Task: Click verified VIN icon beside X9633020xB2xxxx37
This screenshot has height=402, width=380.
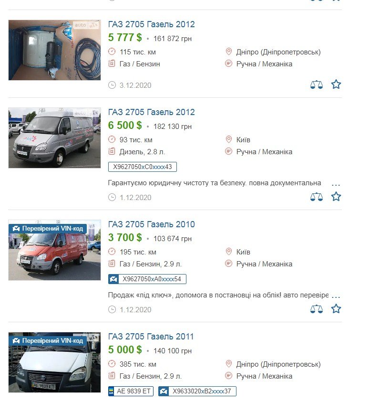Action: (x=164, y=391)
